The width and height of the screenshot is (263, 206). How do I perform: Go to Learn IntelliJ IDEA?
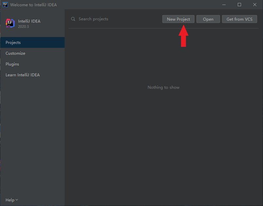point(32,75)
